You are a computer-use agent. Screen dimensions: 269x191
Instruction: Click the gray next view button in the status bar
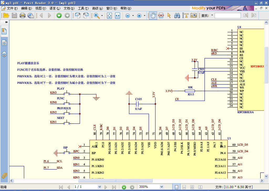coord(132,187)
